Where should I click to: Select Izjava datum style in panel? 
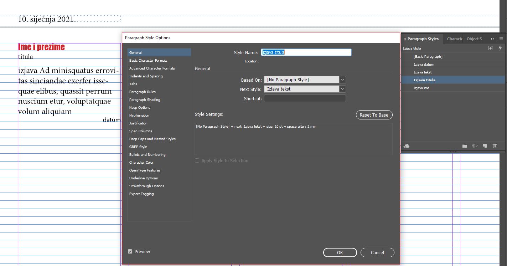454,64
